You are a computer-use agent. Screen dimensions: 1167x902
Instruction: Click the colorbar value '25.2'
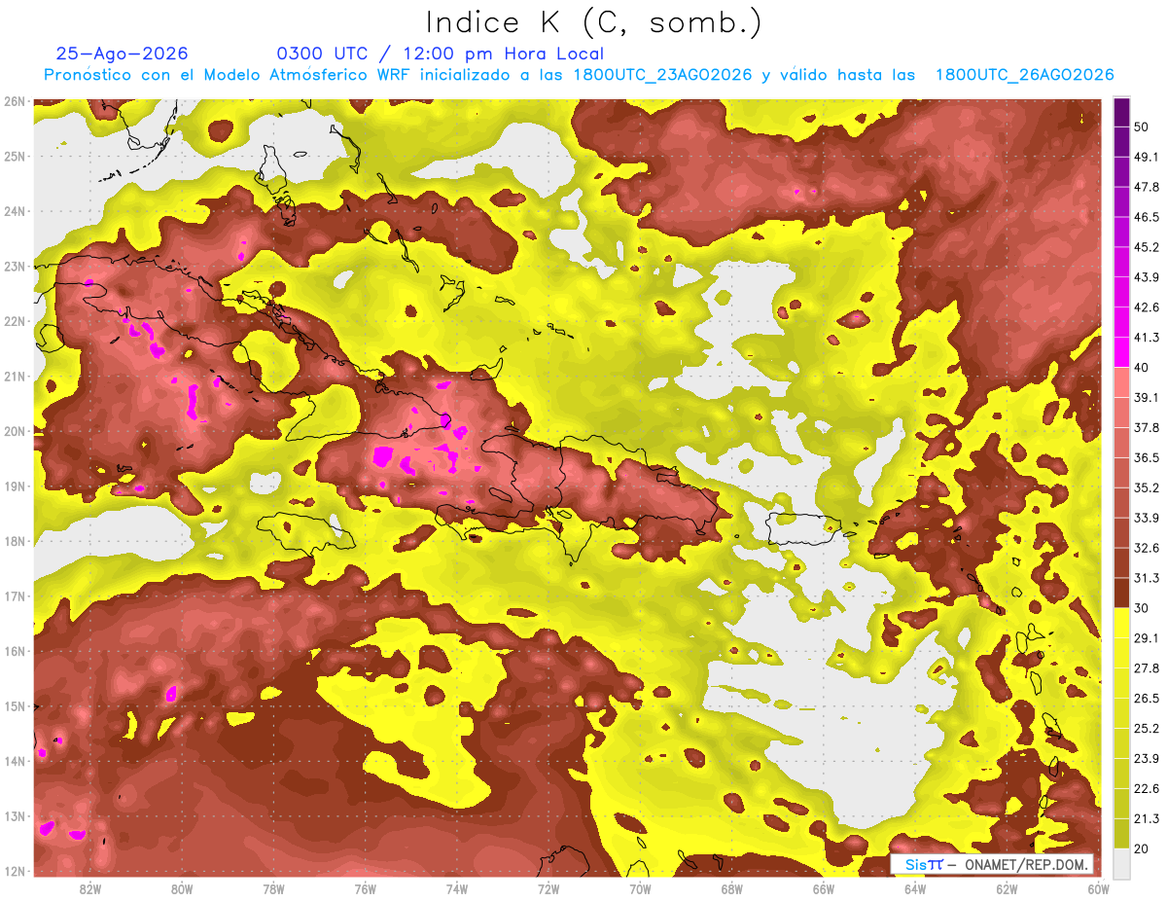point(1147,729)
